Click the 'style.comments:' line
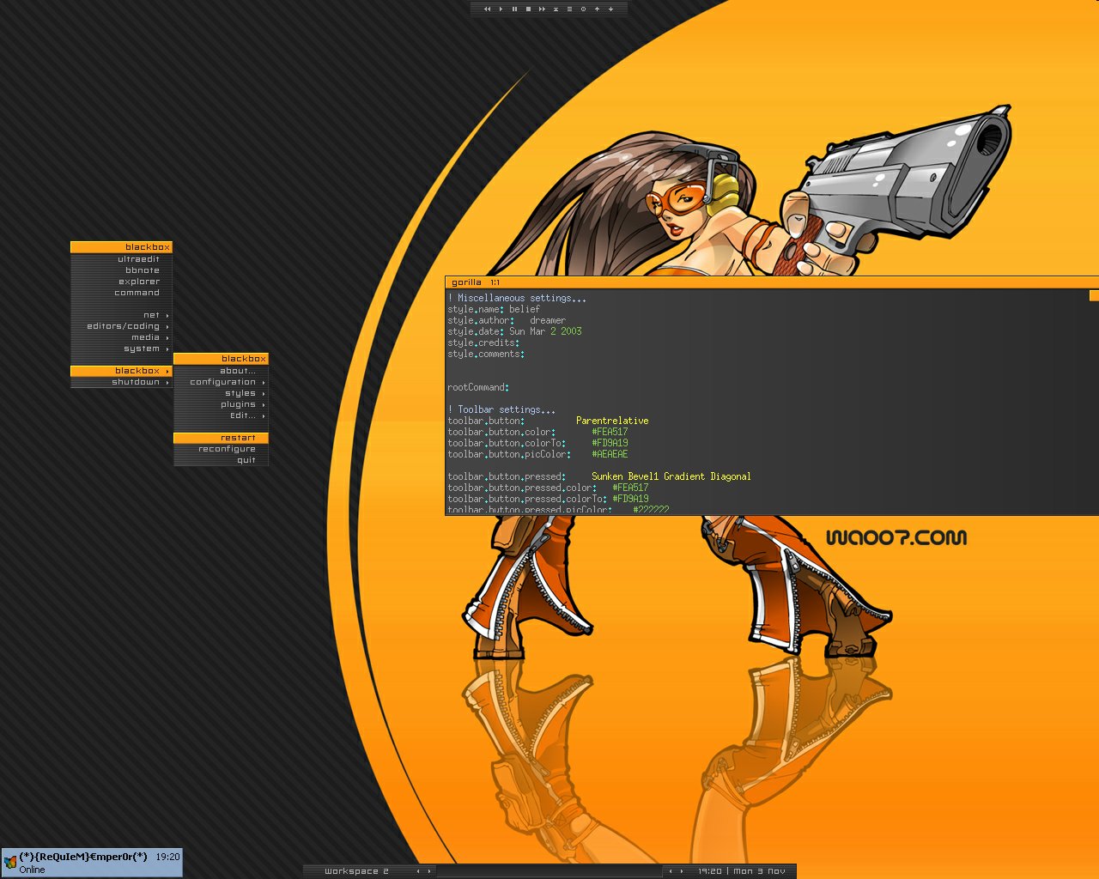This screenshot has height=879, width=1099. pyautogui.click(x=486, y=354)
